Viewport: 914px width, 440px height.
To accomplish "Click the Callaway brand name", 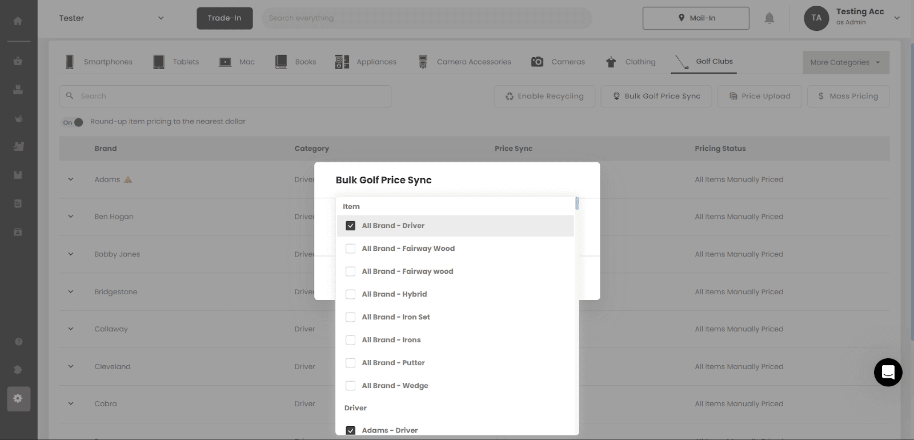I will [111, 329].
